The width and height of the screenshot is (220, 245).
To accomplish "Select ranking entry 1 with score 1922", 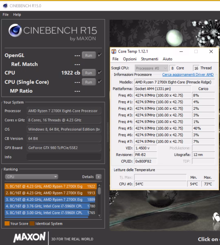I will tap(51, 187).
